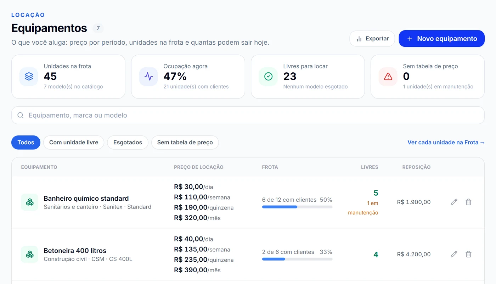
Task: Delete Betoneira 400 litros with the trash icon
Action: pos(468,254)
